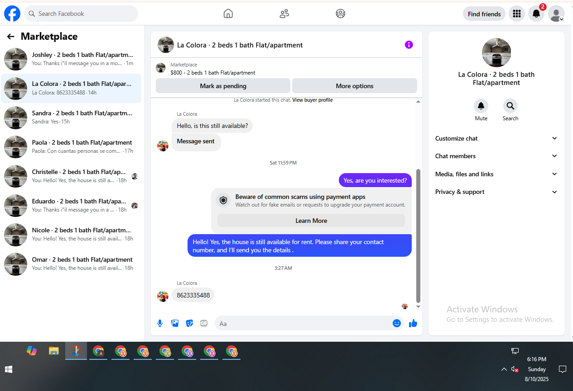The height and width of the screenshot is (391, 573).
Task: Click the listing thumbnail in chat header
Action: 166,45
